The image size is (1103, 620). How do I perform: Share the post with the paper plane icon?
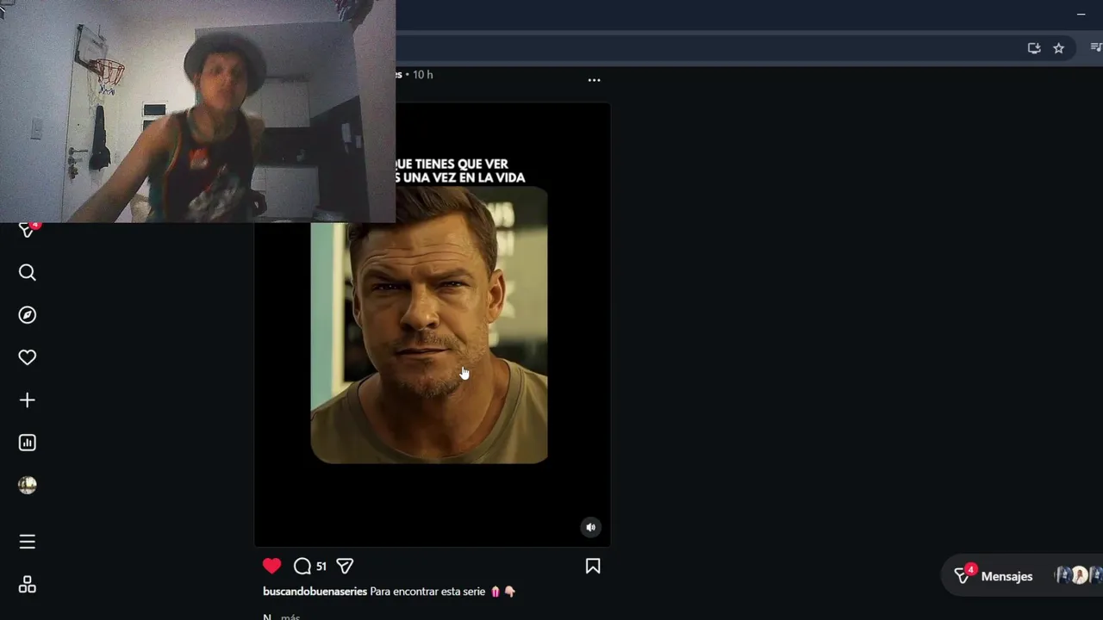coord(345,566)
